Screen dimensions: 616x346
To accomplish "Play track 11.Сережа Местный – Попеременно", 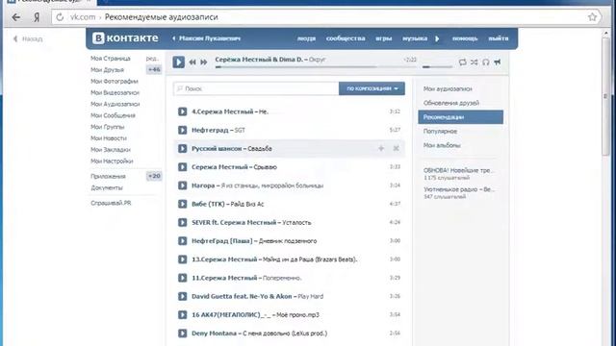I will 182,278.
